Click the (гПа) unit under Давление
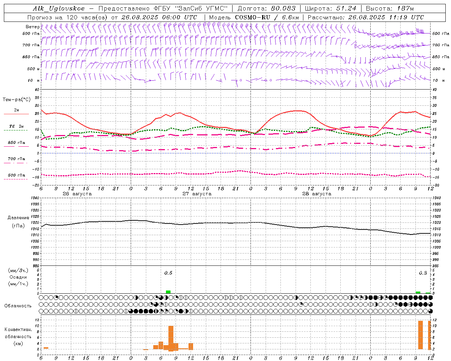Image resolution: width=451 pixels, height=361 pixels. click(18, 226)
